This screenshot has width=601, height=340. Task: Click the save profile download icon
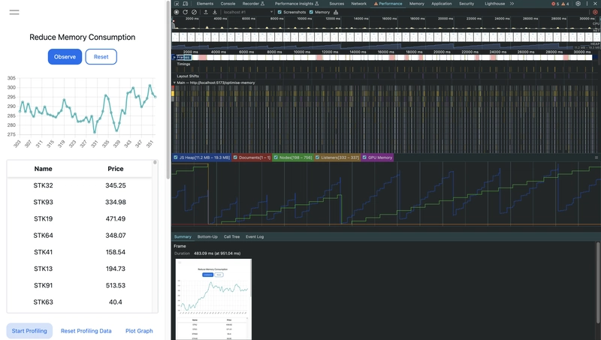(x=215, y=12)
